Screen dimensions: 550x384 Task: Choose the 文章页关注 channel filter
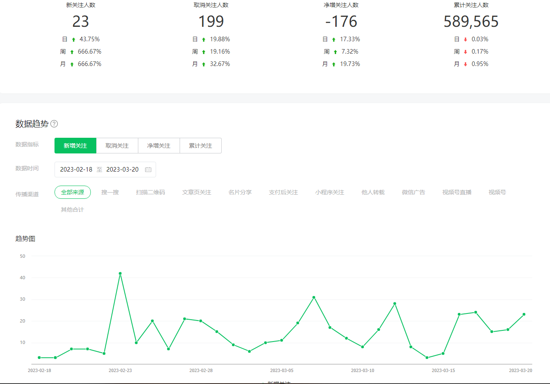point(197,192)
